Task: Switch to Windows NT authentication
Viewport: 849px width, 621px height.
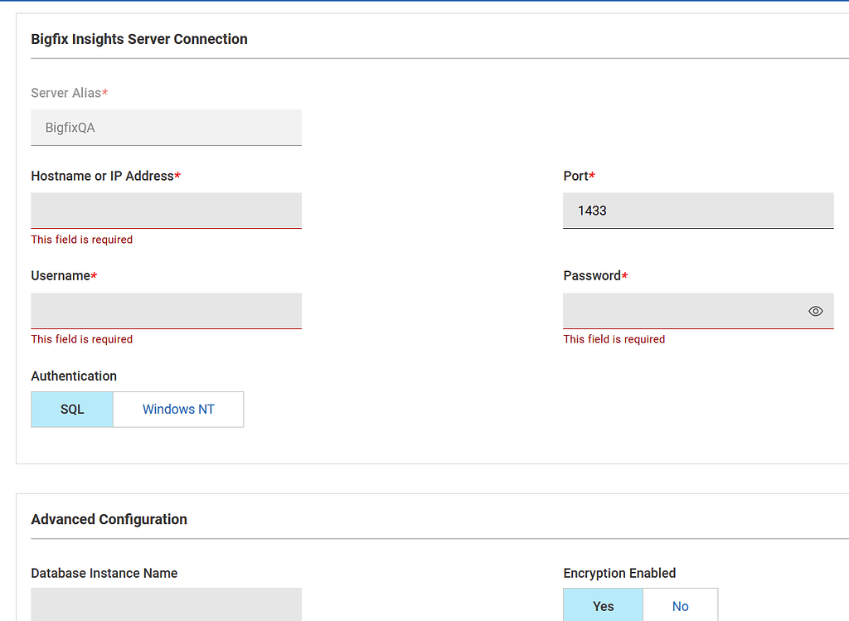Action: (x=177, y=409)
